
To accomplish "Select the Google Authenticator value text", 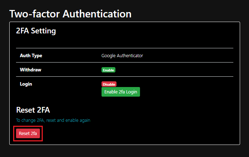I will pyautogui.click(x=122, y=55).
